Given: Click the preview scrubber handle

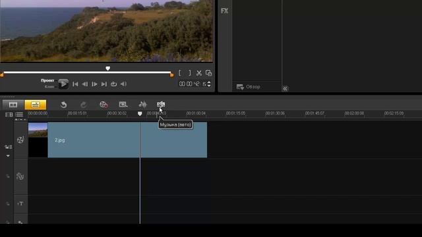Looking at the screenshot, I should point(107,68).
